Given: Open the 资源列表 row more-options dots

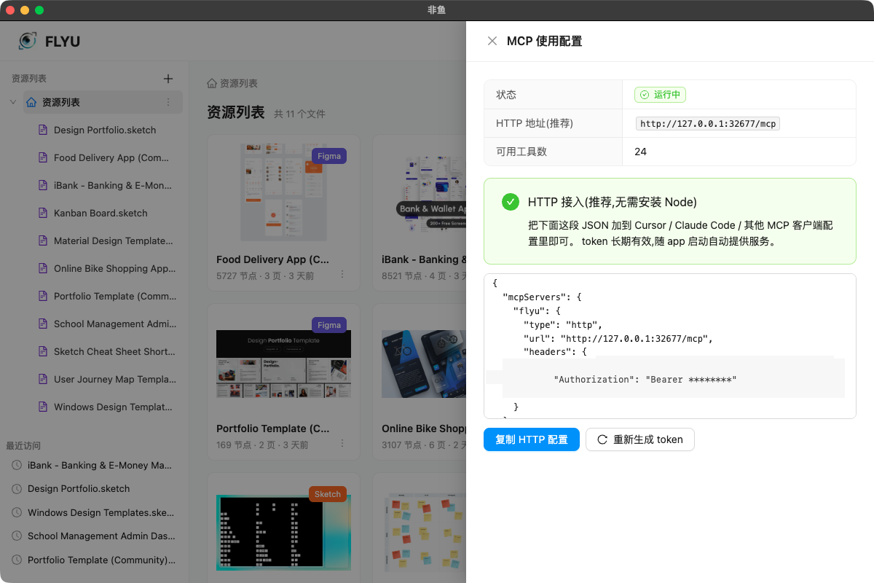Looking at the screenshot, I should tap(168, 102).
